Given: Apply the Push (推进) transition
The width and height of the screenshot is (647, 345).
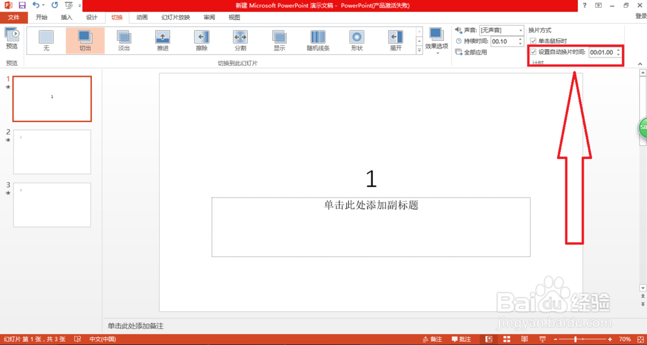Looking at the screenshot, I should (162, 41).
